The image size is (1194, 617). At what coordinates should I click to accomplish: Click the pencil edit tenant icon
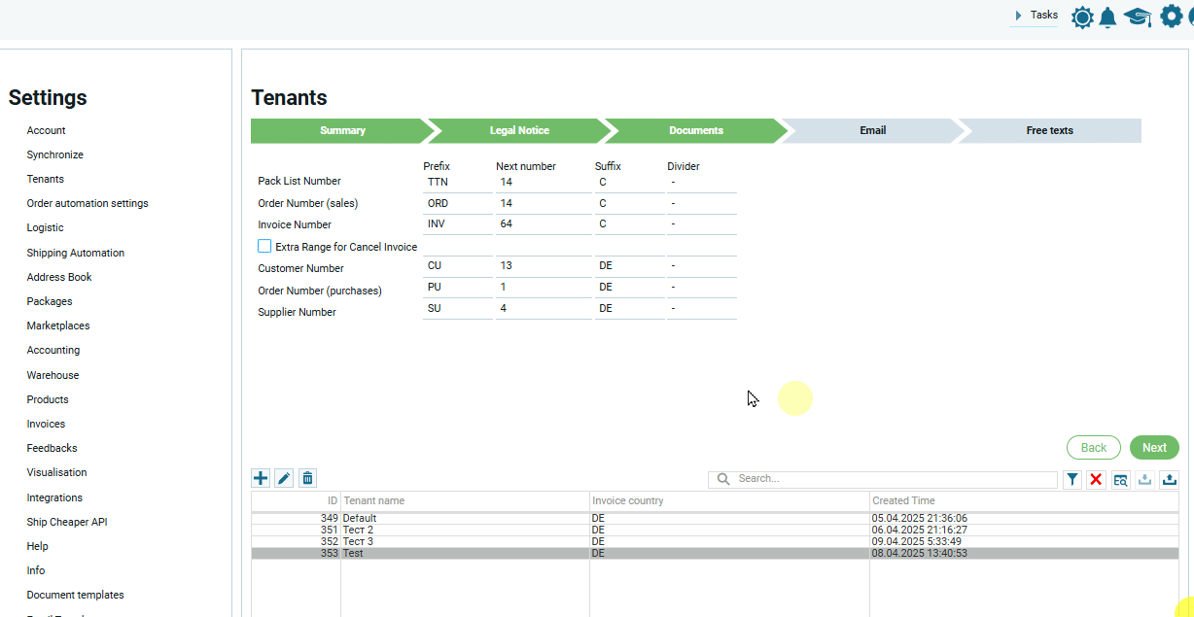tap(284, 478)
